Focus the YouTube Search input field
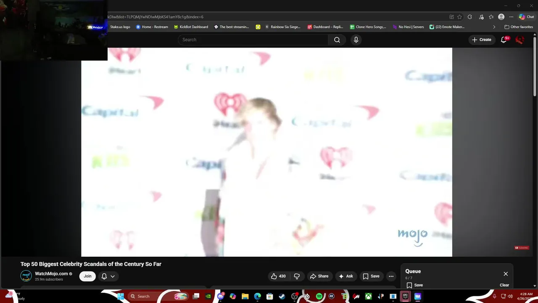 pos(253,40)
